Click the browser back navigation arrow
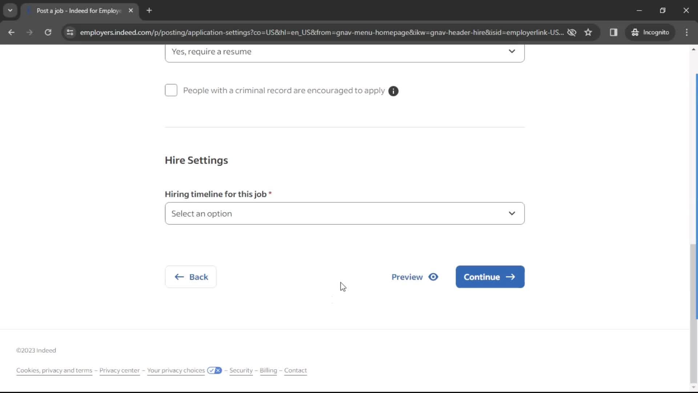The image size is (698, 393). click(12, 32)
